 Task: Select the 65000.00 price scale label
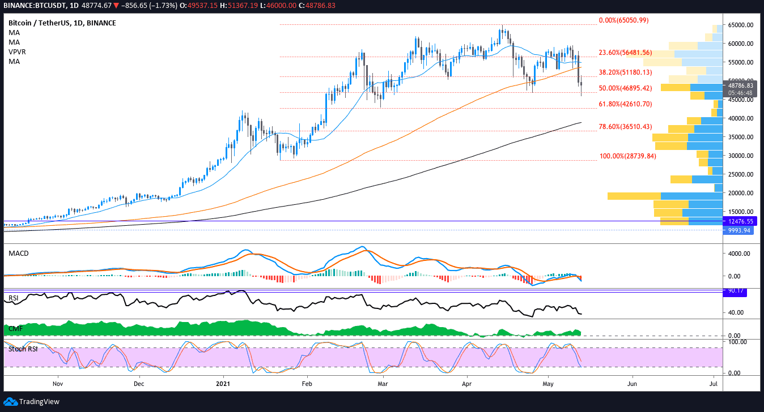click(x=741, y=25)
